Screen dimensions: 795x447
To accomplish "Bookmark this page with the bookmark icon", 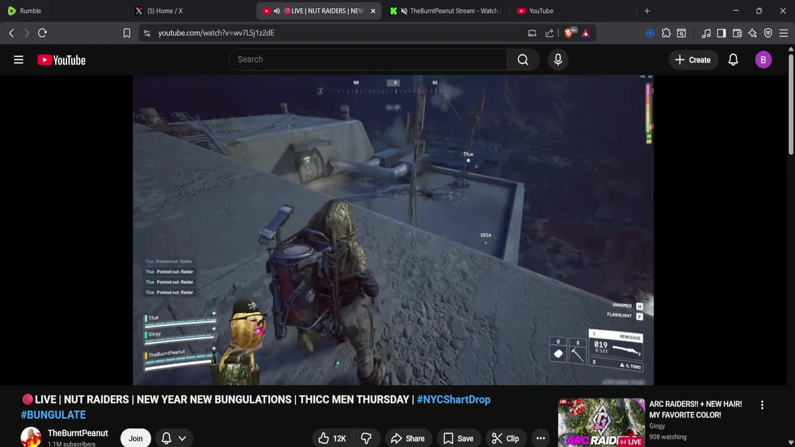I will tap(127, 33).
